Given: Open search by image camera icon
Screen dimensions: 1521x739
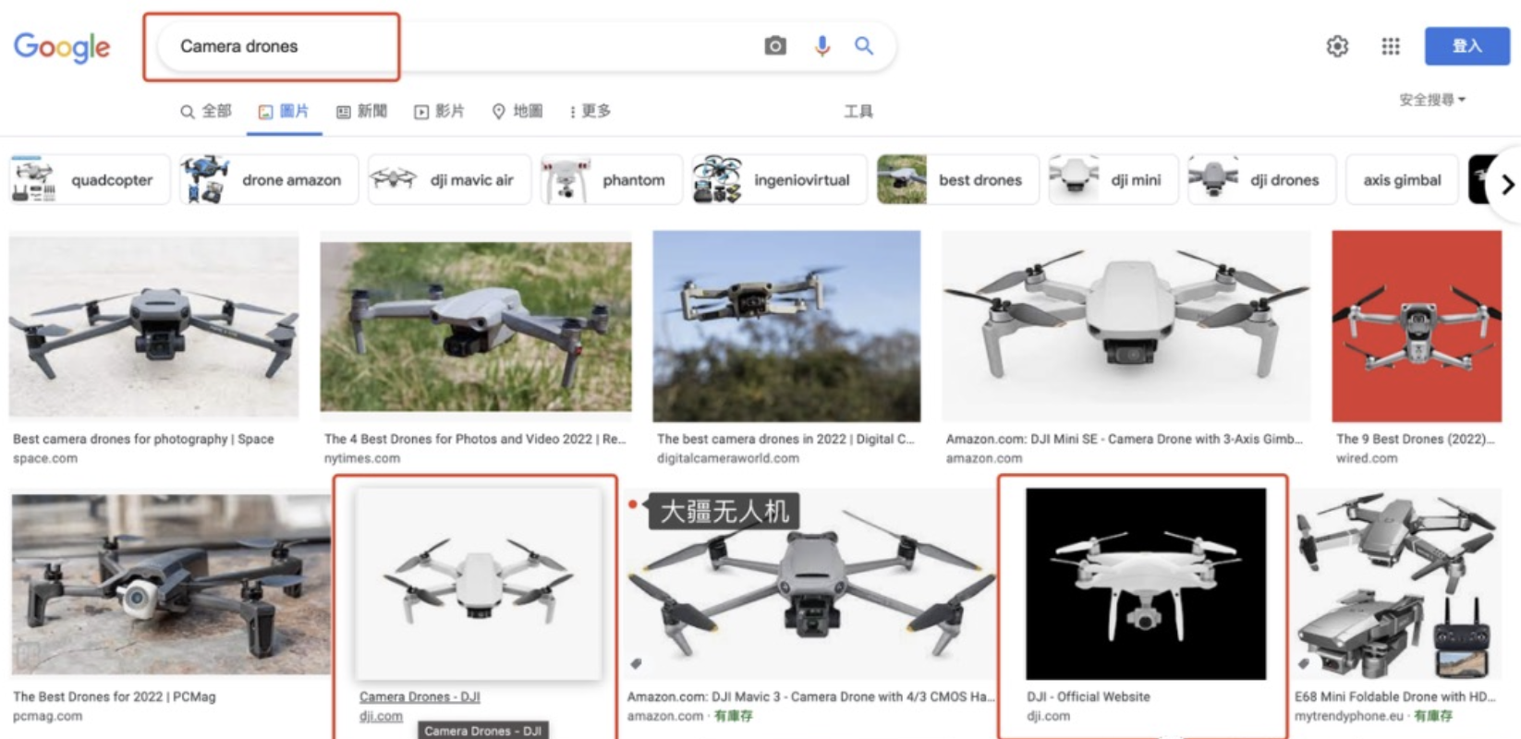Looking at the screenshot, I should [775, 45].
